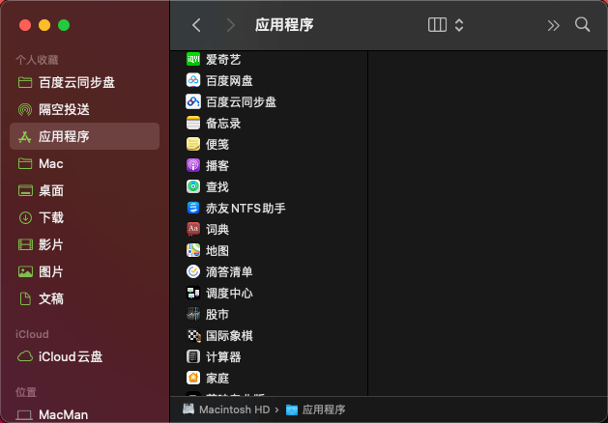The height and width of the screenshot is (423, 608).
Task: Click the 隔空投送 AirDrop sidebar icon
Action: click(x=25, y=110)
